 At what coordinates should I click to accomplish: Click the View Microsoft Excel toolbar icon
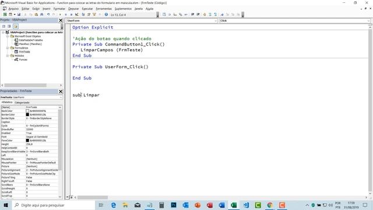point(5,15)
